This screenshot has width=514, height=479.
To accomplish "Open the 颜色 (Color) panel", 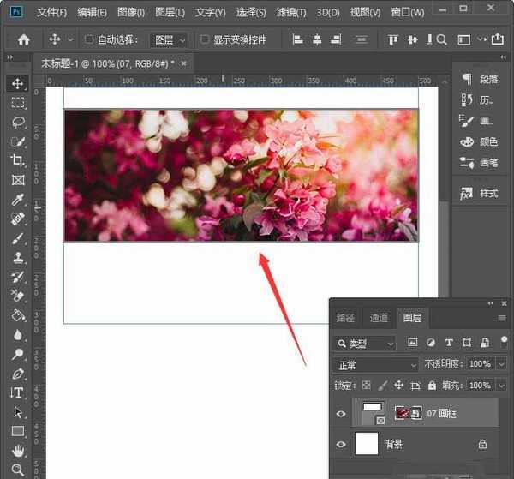I will coord(479,141).
